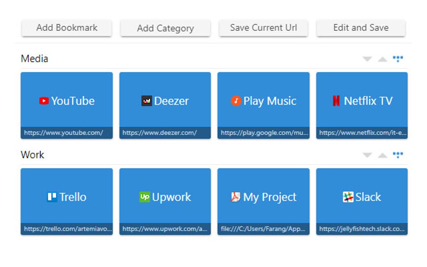Click the Trello bookmark URL bar
Viewport: 427px width, 267px height.
[x=67, y=229]
